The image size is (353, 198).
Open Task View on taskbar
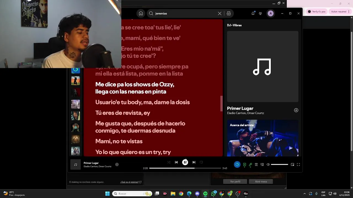(x=157, y=194)
